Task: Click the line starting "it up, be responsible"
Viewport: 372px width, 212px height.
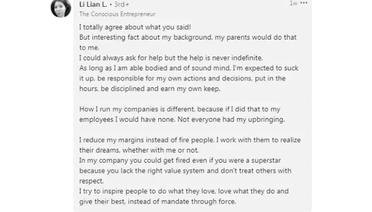Action: point(182,79)
